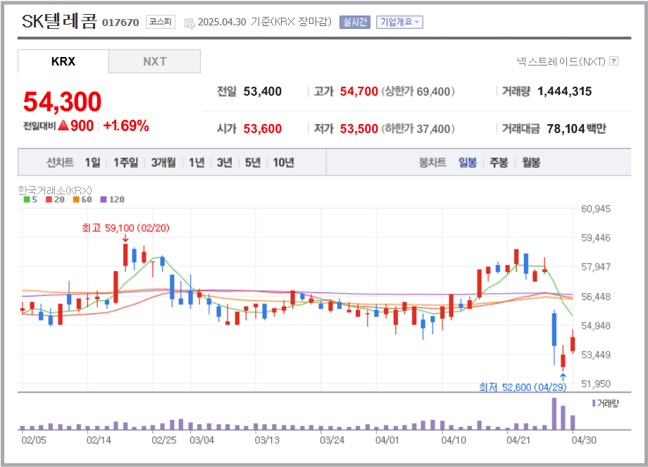Click the 60,945 price axis label
Viewport: 648px width, 467px height.
(x=595, y=208)
